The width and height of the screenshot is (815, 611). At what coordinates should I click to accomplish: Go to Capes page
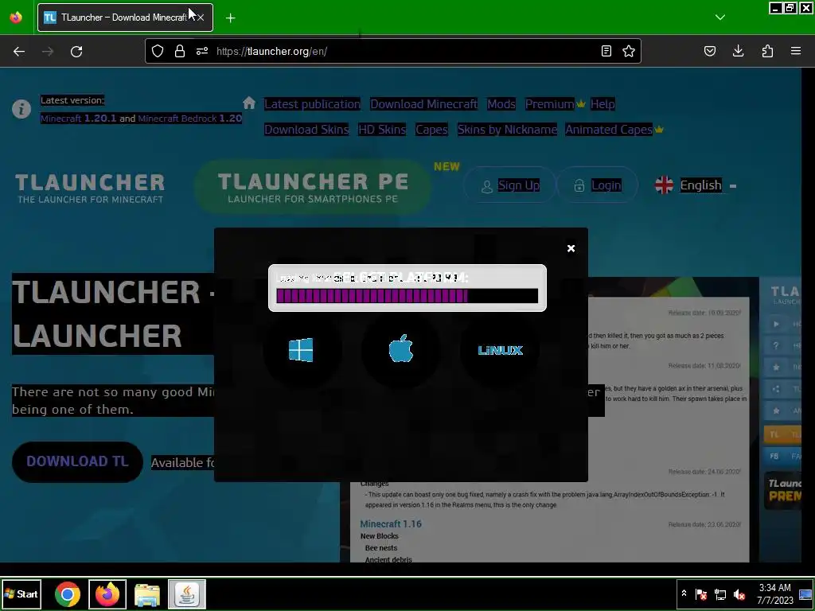pyautogui.click(x=431, y=130)
